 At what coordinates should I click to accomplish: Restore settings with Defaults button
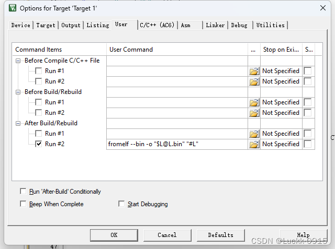click(221, 235)
